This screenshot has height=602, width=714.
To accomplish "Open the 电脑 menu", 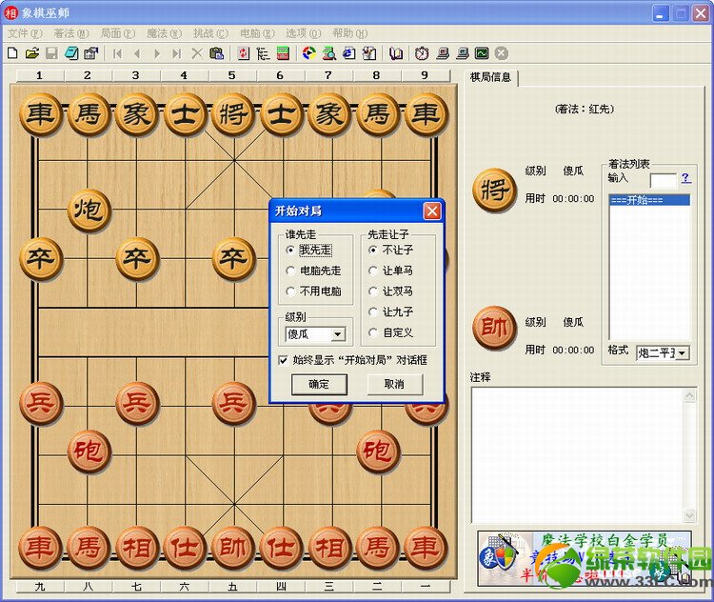I will coord(257,33).
